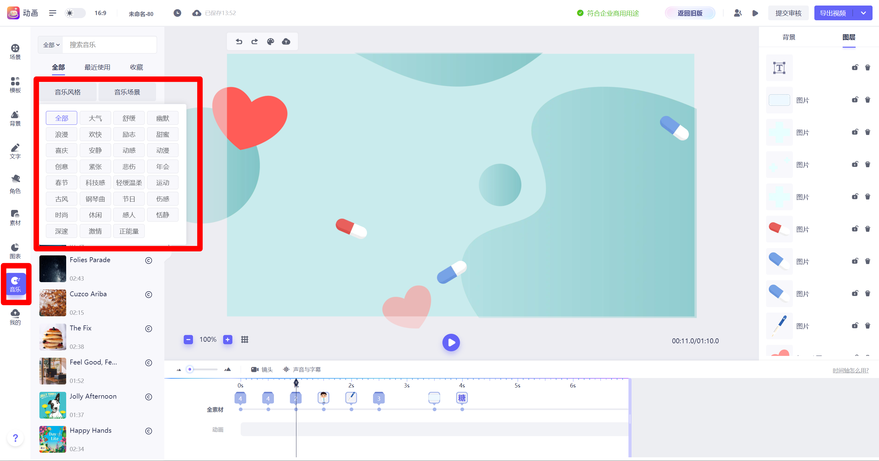The width and height of the screenshot is (879, 461).
Task: Select the 糖 element on timeline
Action: point(462,398)
